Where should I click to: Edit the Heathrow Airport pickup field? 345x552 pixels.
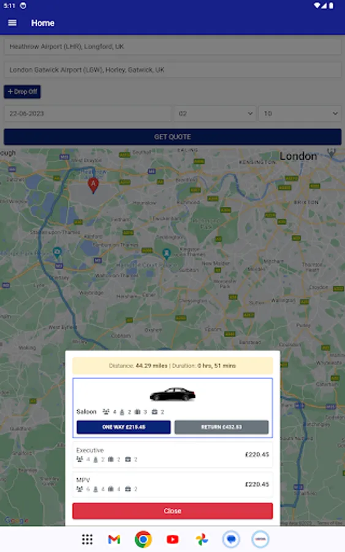tap(172, 47)
